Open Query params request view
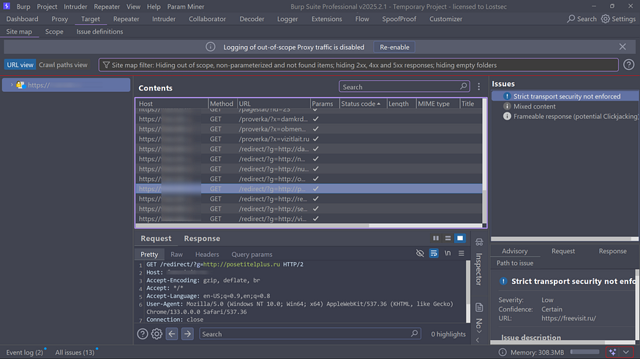Screen dimensions: 640x359 click(x=252, y=254)
